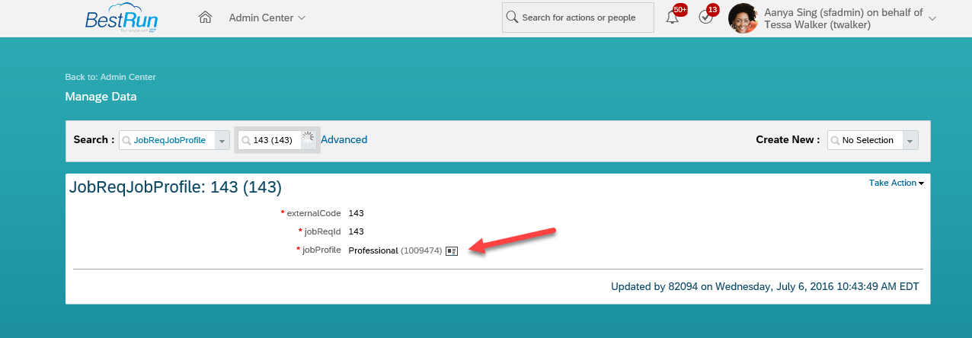Go back to Admin Center link
The height and width of the screenshot is (338, 972).
point(110,77)
